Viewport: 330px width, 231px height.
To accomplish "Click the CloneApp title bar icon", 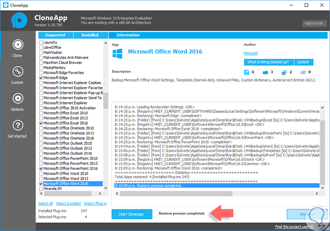I will [6, 5].
